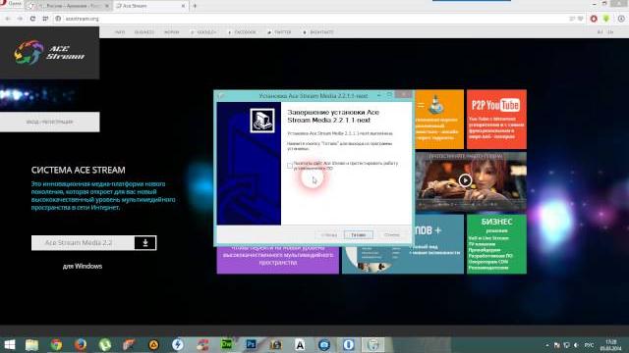Open the purple multimedia space tile
This screenshot has width=629, height=353.
277,259
